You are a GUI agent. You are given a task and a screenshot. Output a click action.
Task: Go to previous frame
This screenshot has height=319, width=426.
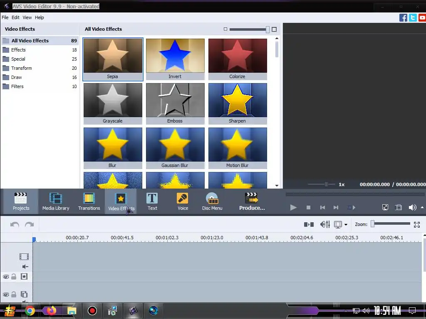[x=322, y=208]
